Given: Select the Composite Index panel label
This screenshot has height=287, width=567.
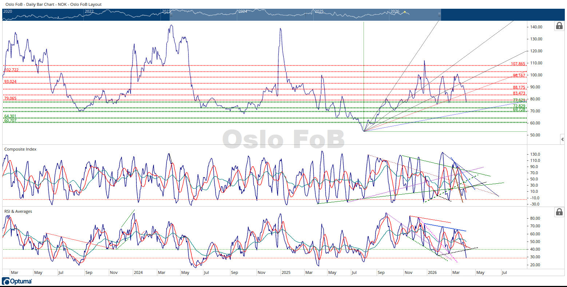Looking at the screenshot, I should [20, 149].
